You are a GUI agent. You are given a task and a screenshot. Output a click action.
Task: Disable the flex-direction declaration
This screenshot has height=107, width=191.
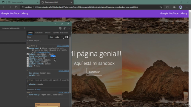click(x=28, y=60)
